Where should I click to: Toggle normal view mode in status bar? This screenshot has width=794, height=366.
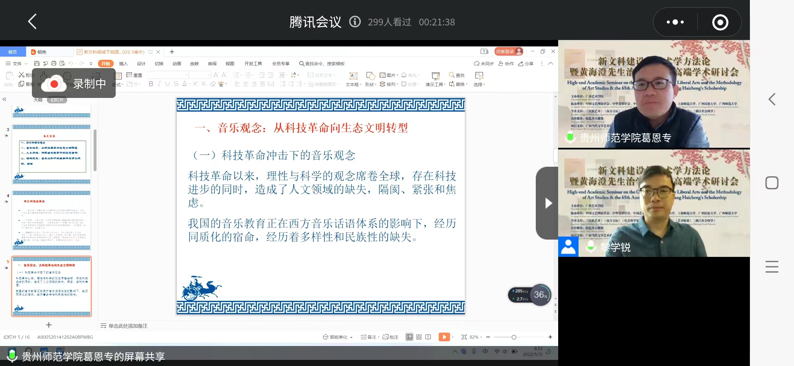[410, 337]
